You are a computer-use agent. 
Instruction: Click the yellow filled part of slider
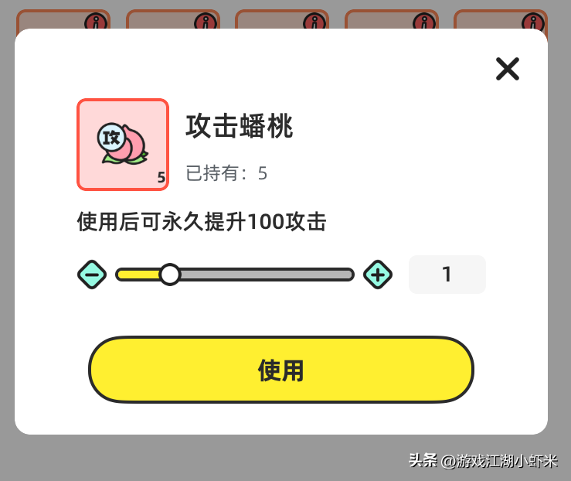[x=139, y=275]
